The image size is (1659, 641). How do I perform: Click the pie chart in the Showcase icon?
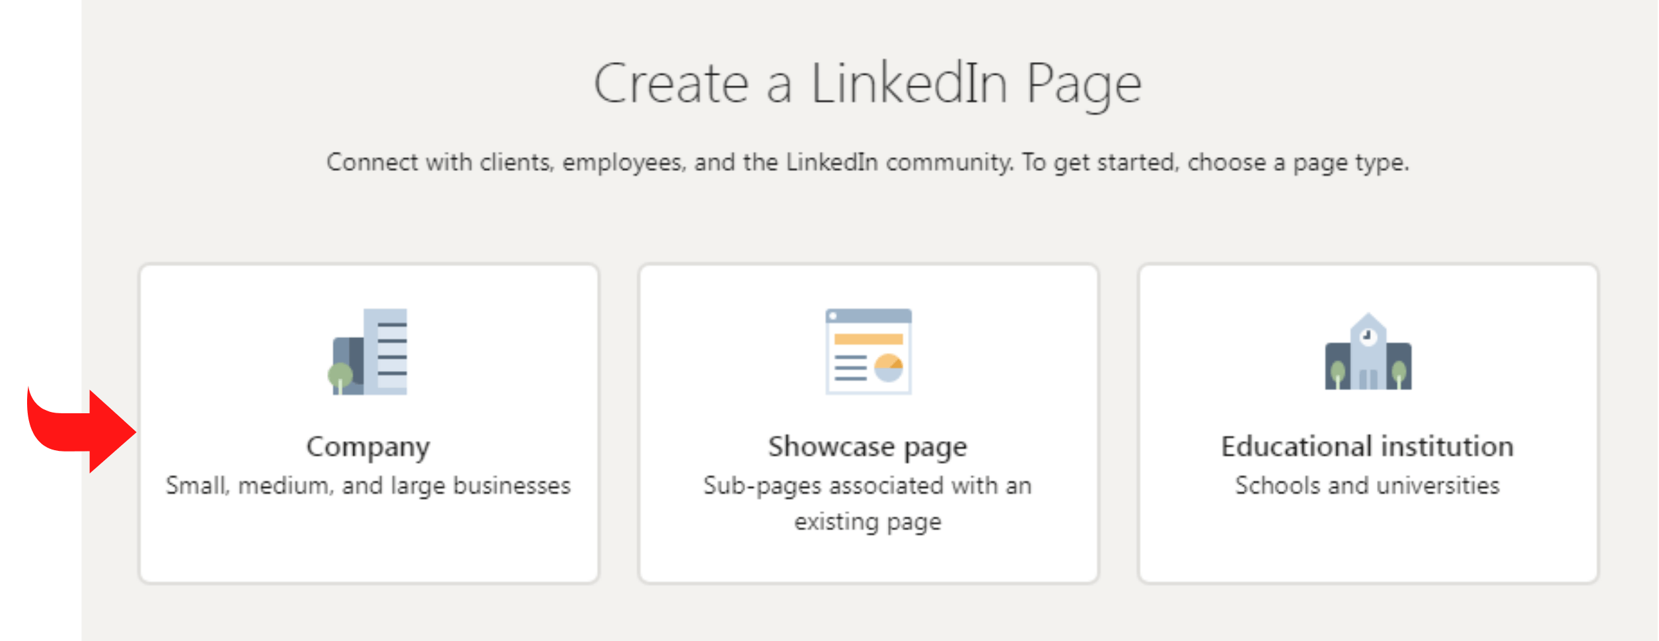[888, 368]
